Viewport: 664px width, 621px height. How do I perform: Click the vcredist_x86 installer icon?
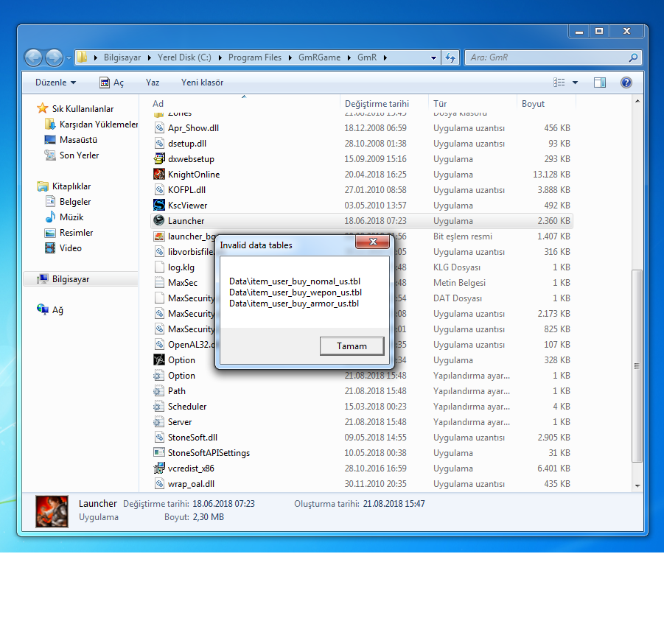click(159, 469)
